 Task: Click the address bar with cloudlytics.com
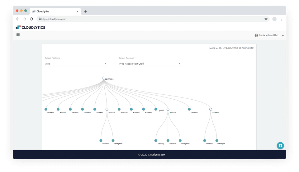[153, 19]
